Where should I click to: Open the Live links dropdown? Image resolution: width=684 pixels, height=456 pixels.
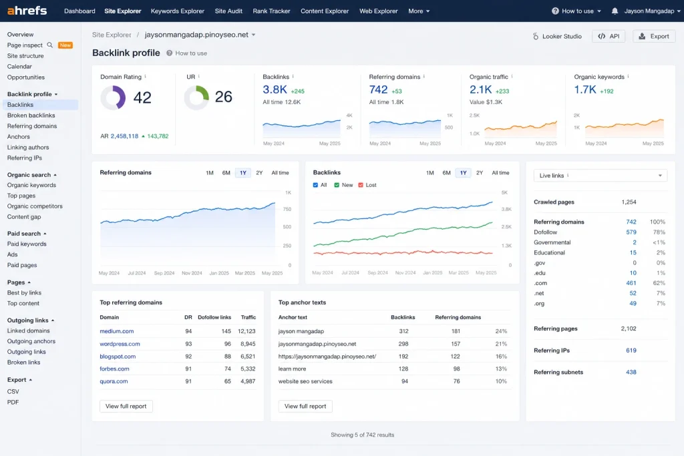[x=601, y=175]
